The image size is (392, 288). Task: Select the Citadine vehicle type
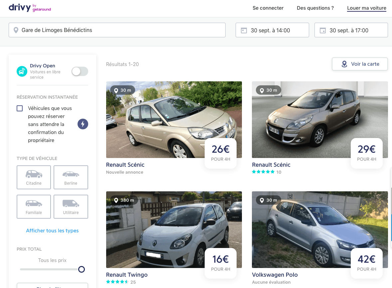[34, 177]
